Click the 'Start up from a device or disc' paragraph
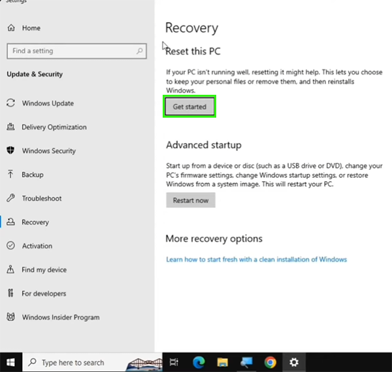 tap(274, 175)
